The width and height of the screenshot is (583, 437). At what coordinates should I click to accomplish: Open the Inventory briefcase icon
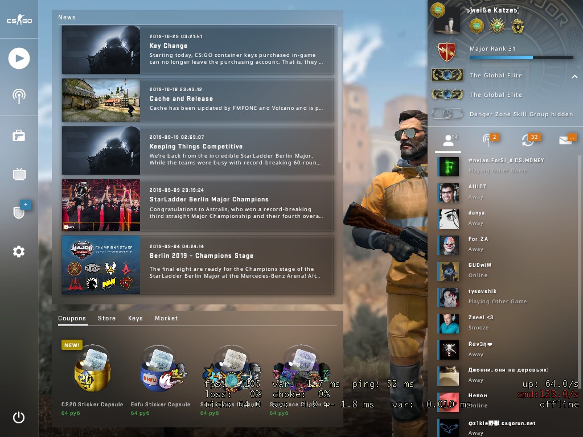(19, 135)
